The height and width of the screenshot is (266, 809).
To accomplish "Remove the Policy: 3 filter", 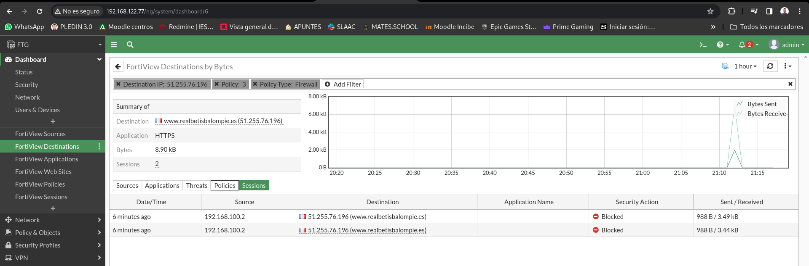I will pos(217,84).
